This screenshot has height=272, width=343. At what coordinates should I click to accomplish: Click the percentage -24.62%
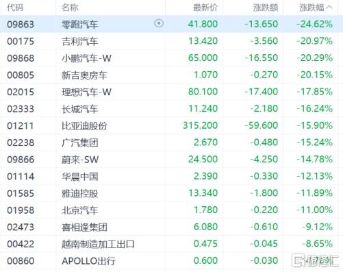(314, 24)
